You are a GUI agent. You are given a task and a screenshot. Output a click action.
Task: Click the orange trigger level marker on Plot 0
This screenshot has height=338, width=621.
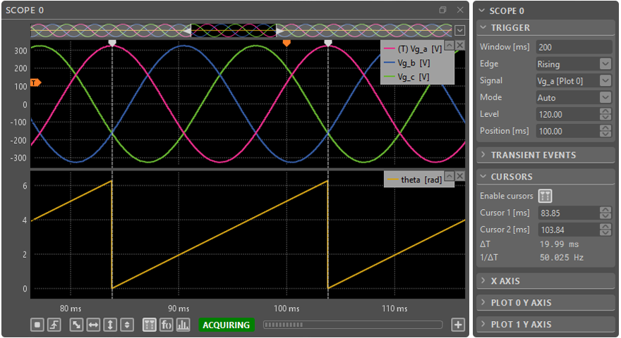35,82
